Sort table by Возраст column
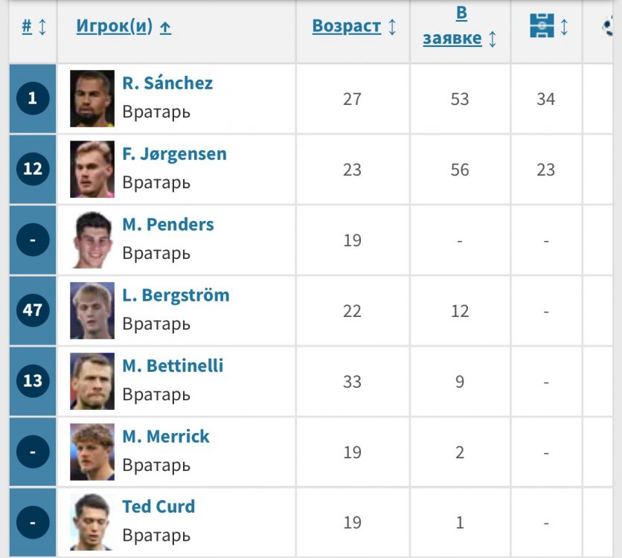Image resolution: width=622 pixels, height=558 pixels. pos(347,26)
